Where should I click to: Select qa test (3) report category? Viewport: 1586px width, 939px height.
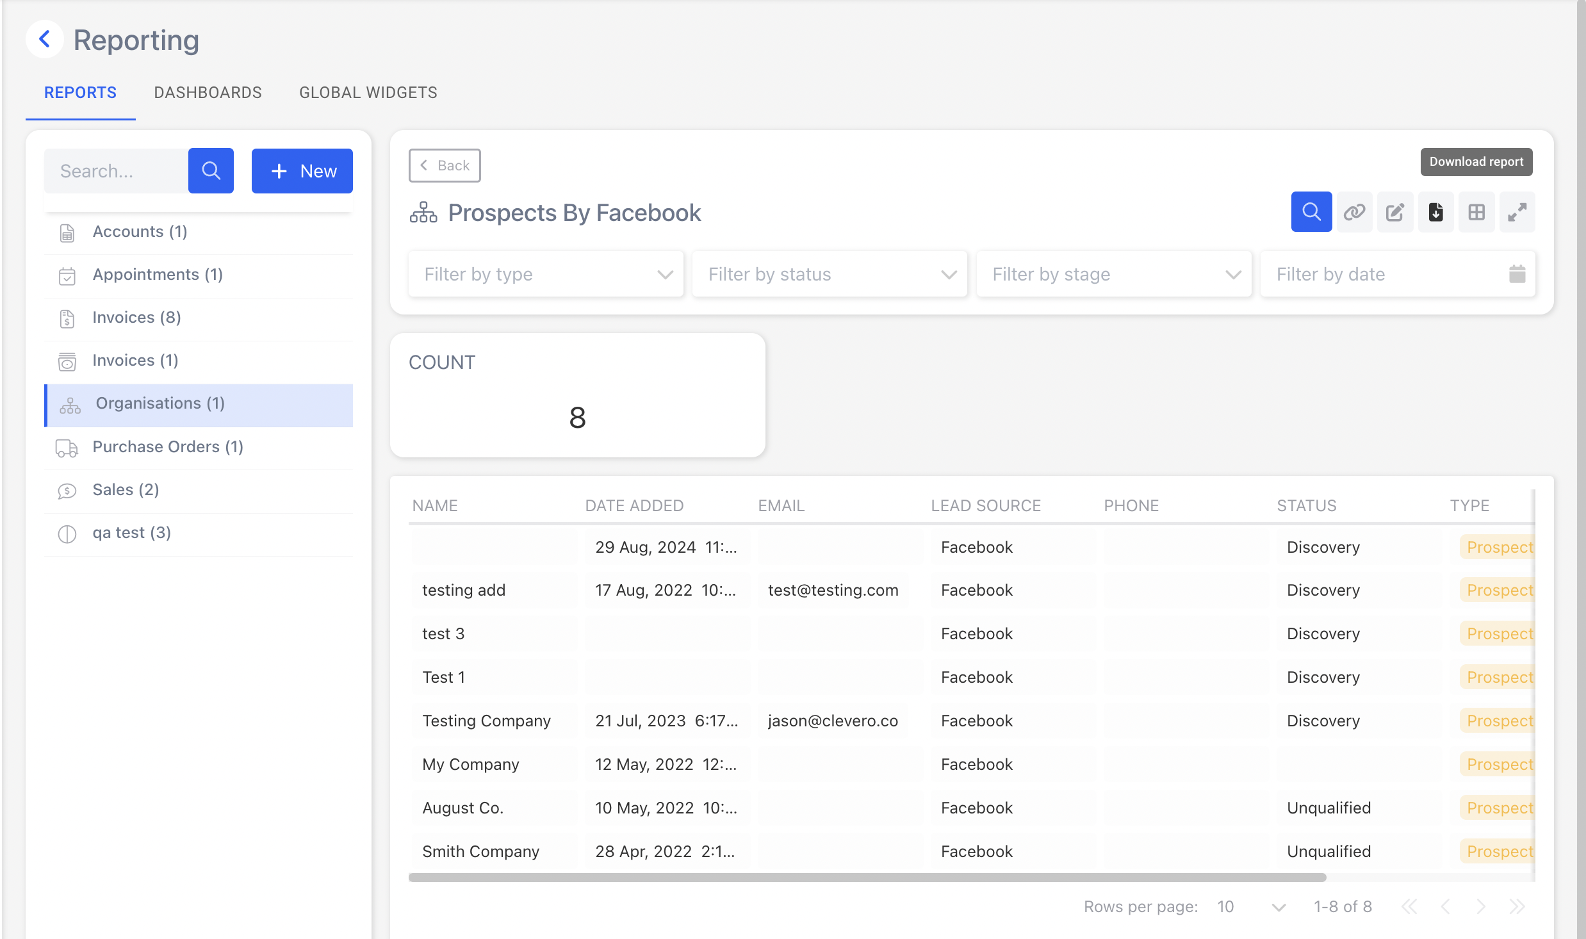click(199, 533)
